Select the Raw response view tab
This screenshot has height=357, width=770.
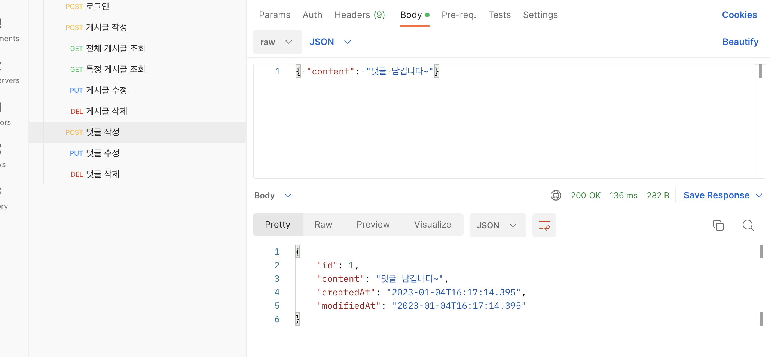point(323,225)
